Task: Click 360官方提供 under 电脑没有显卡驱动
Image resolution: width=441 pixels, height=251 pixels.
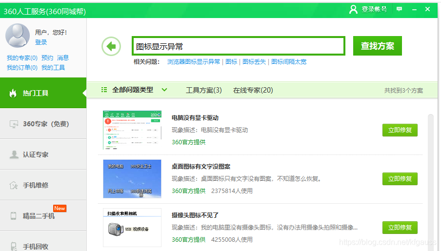Action: [x=188, y=142]
